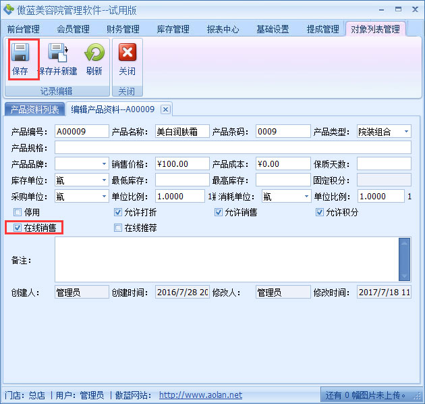Click the app logo icon in title bar

click(8, 9)
